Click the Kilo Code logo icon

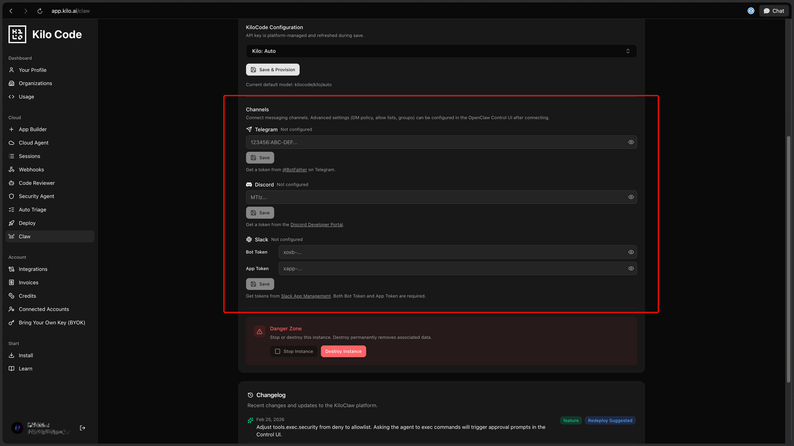[17, 34]
